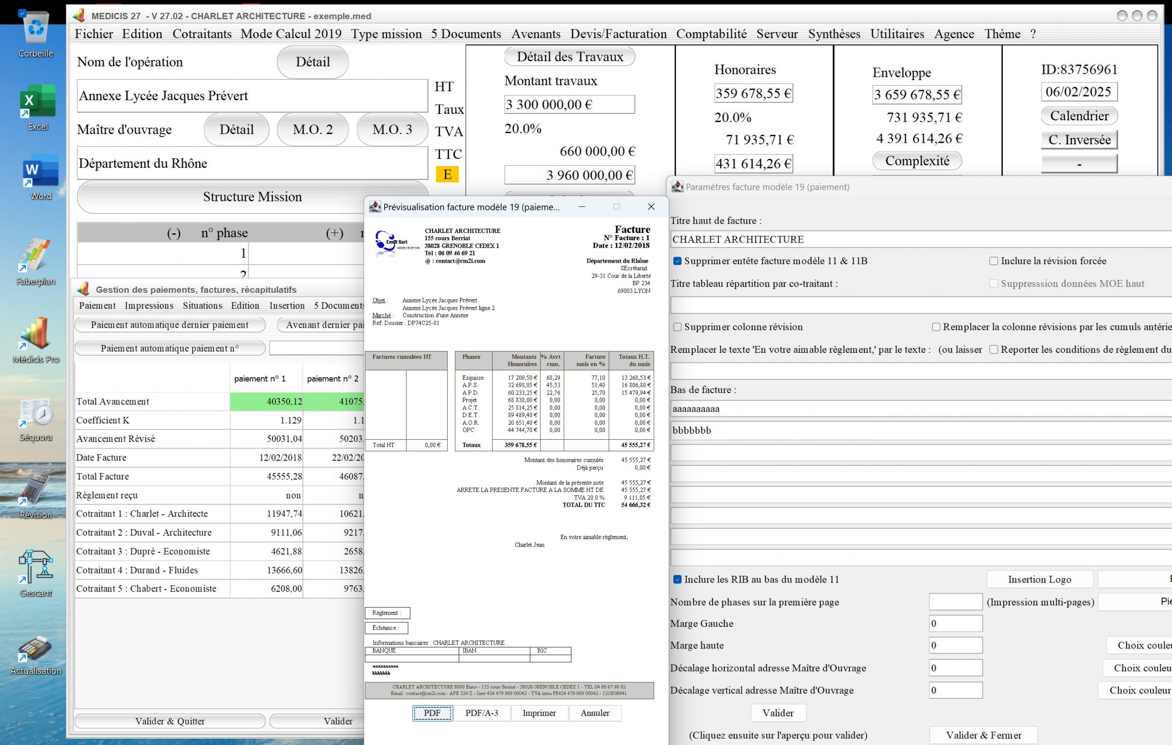Click the Structure Mission button
The image size is (1172, 745).
tap(252, 197)
